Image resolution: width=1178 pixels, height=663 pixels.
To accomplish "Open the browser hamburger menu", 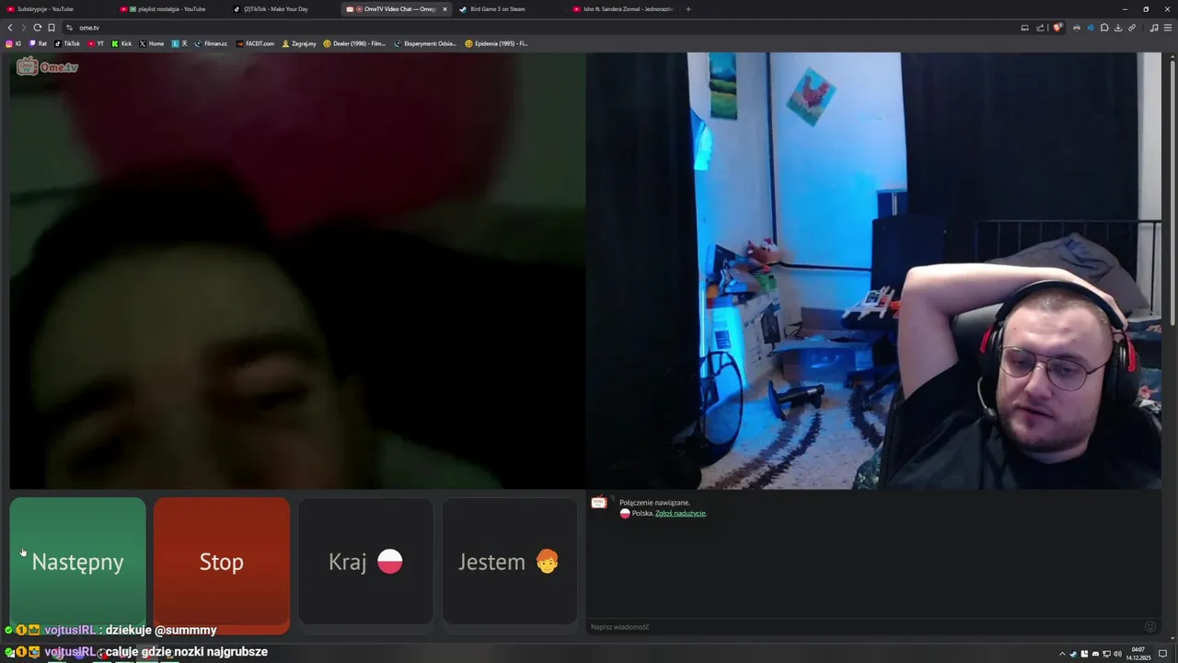I will [1168, 28].
